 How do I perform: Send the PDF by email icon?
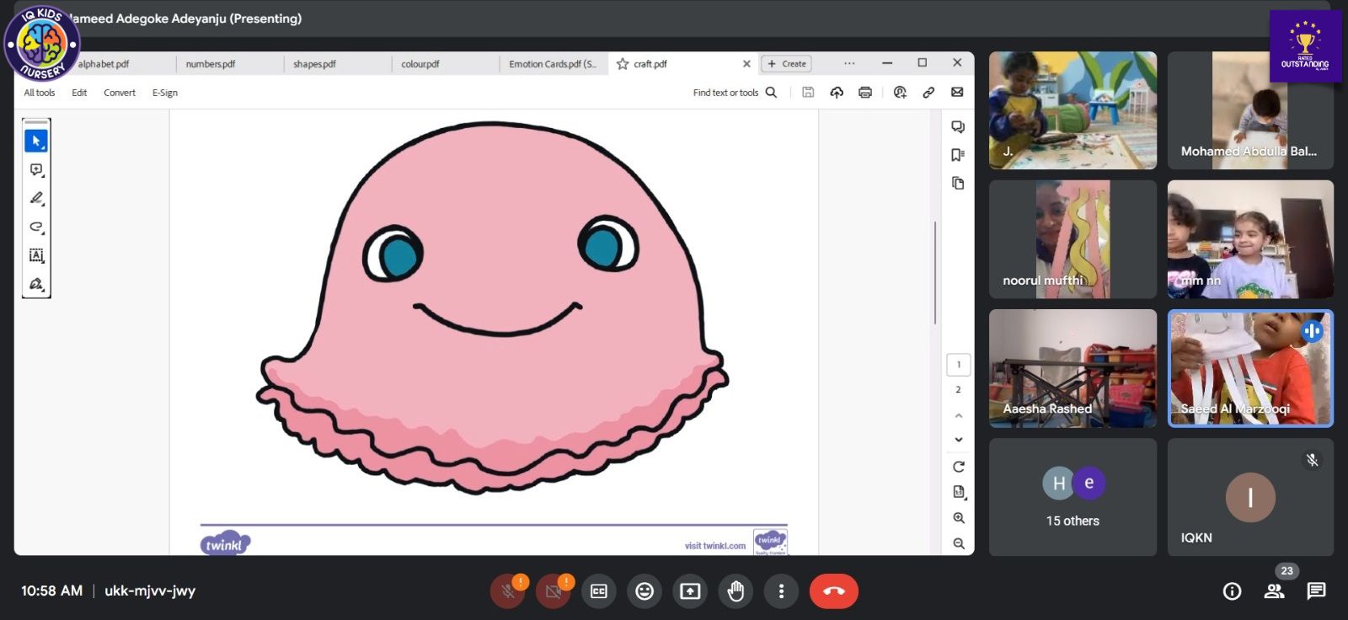click(957, 93)
